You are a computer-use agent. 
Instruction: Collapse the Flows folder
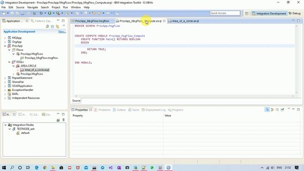point(9,50)
